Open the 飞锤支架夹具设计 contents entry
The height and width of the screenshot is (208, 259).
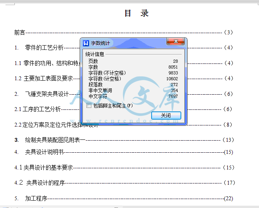tap(47, 94)
